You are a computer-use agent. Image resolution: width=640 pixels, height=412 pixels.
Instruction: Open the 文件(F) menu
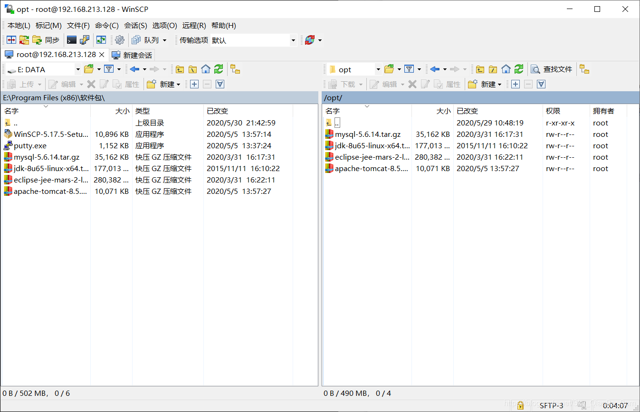pyautogui.click(x=78, y=26)
